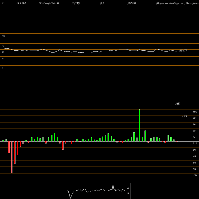
Task: Click the 'SI(TM)' header text
Action: pos(76,3)
